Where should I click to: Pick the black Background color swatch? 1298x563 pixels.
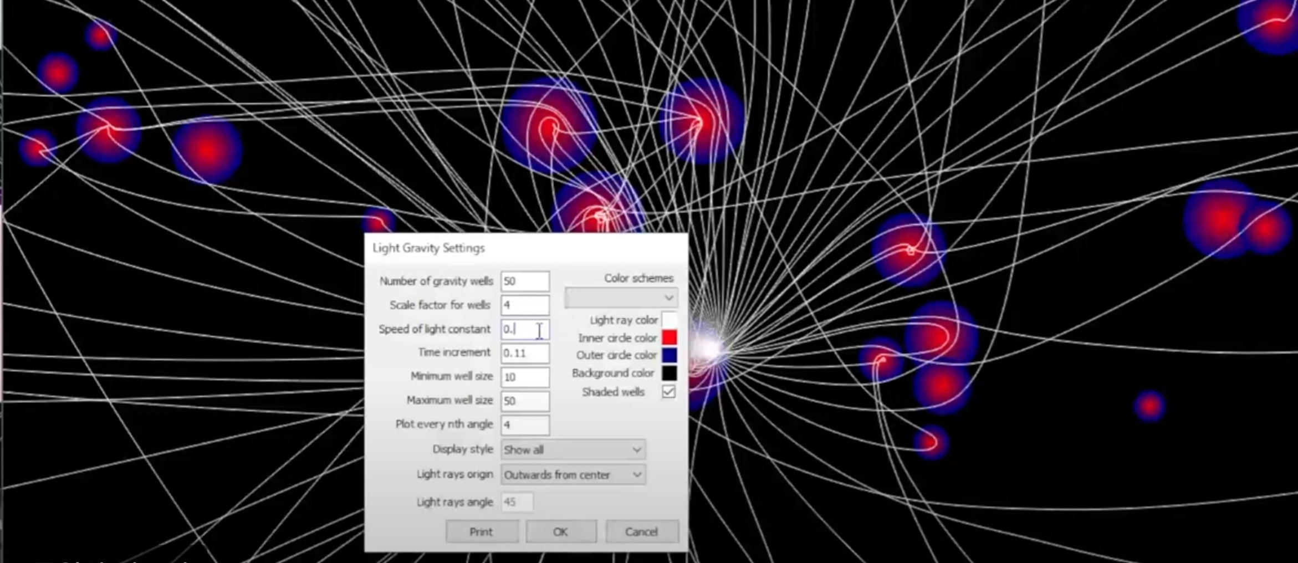tap(669, 373)
